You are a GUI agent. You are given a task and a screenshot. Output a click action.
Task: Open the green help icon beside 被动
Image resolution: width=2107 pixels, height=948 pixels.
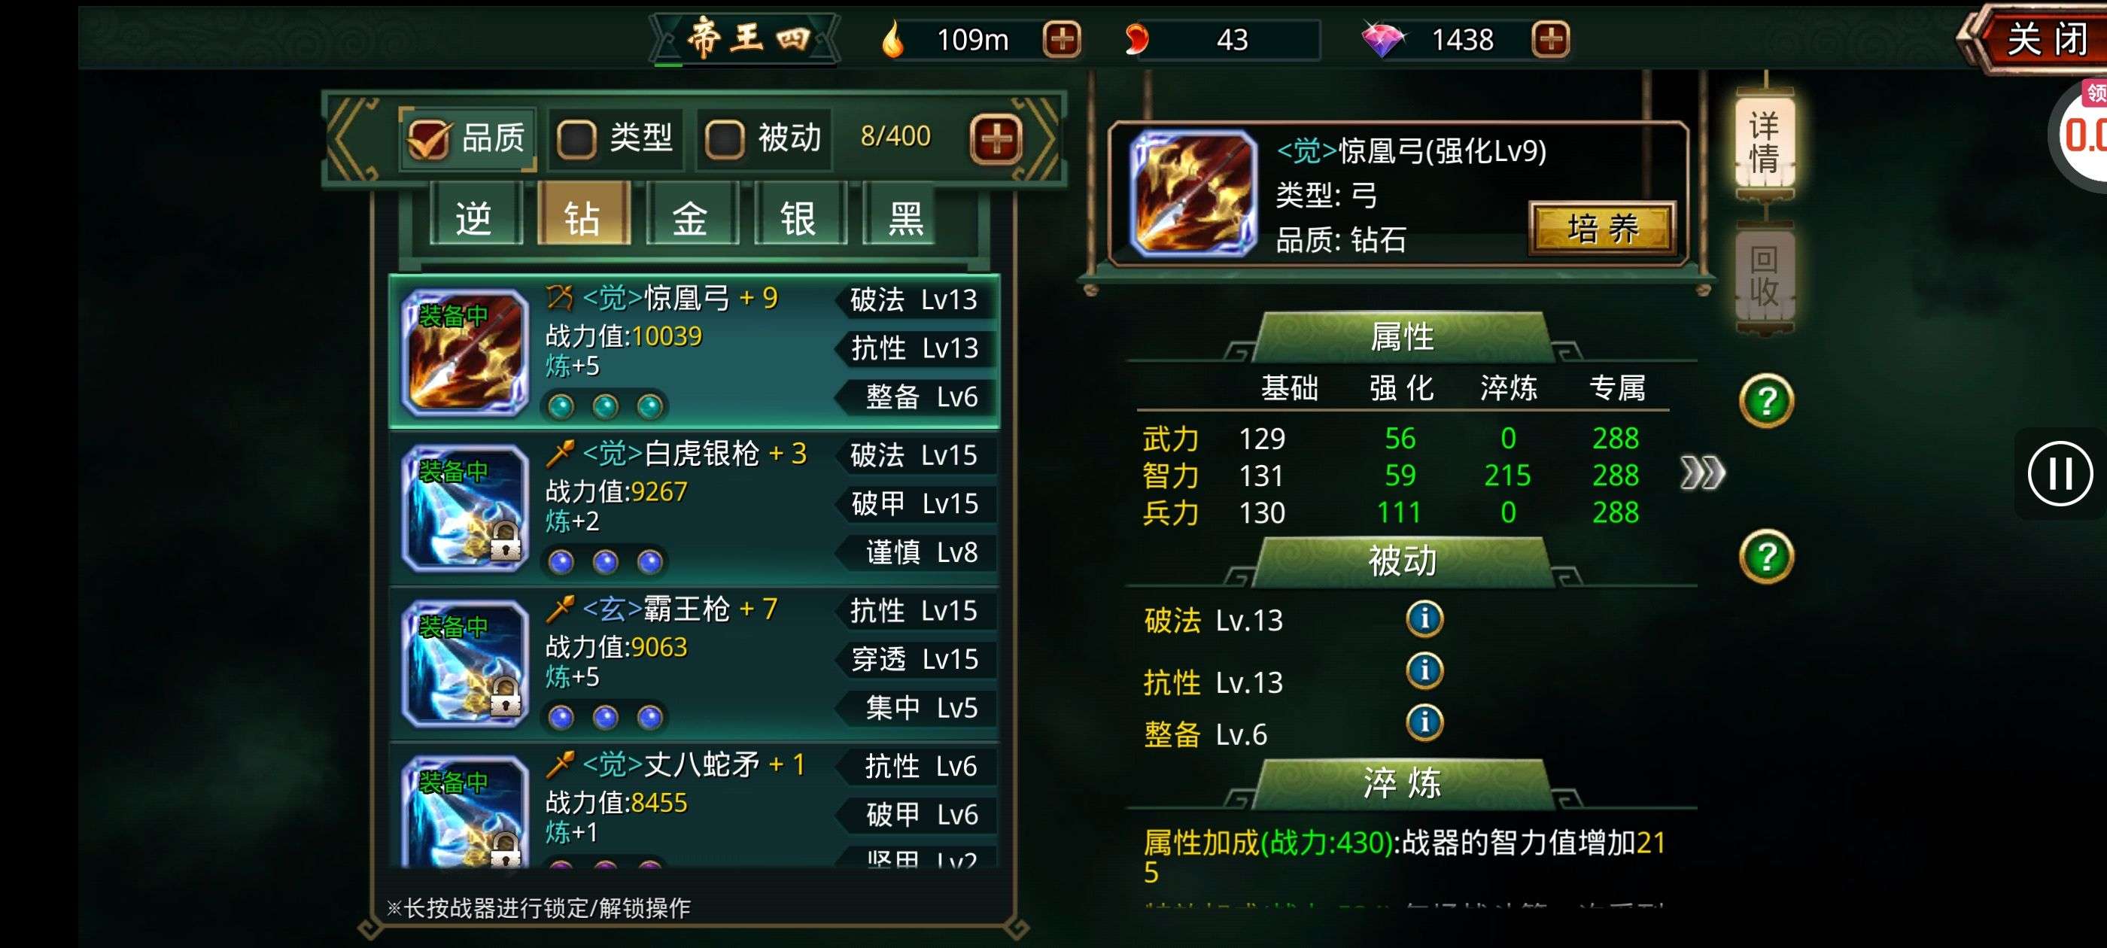1766,557
